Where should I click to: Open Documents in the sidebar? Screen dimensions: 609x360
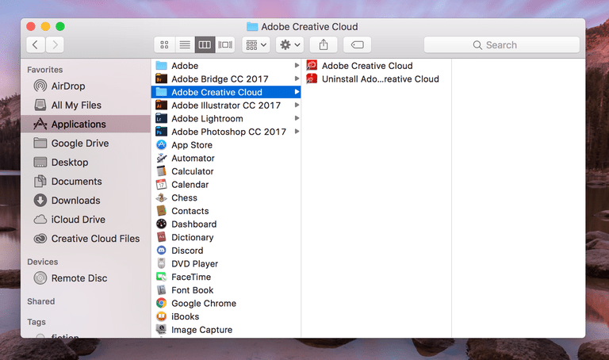[x=86, y=181]
